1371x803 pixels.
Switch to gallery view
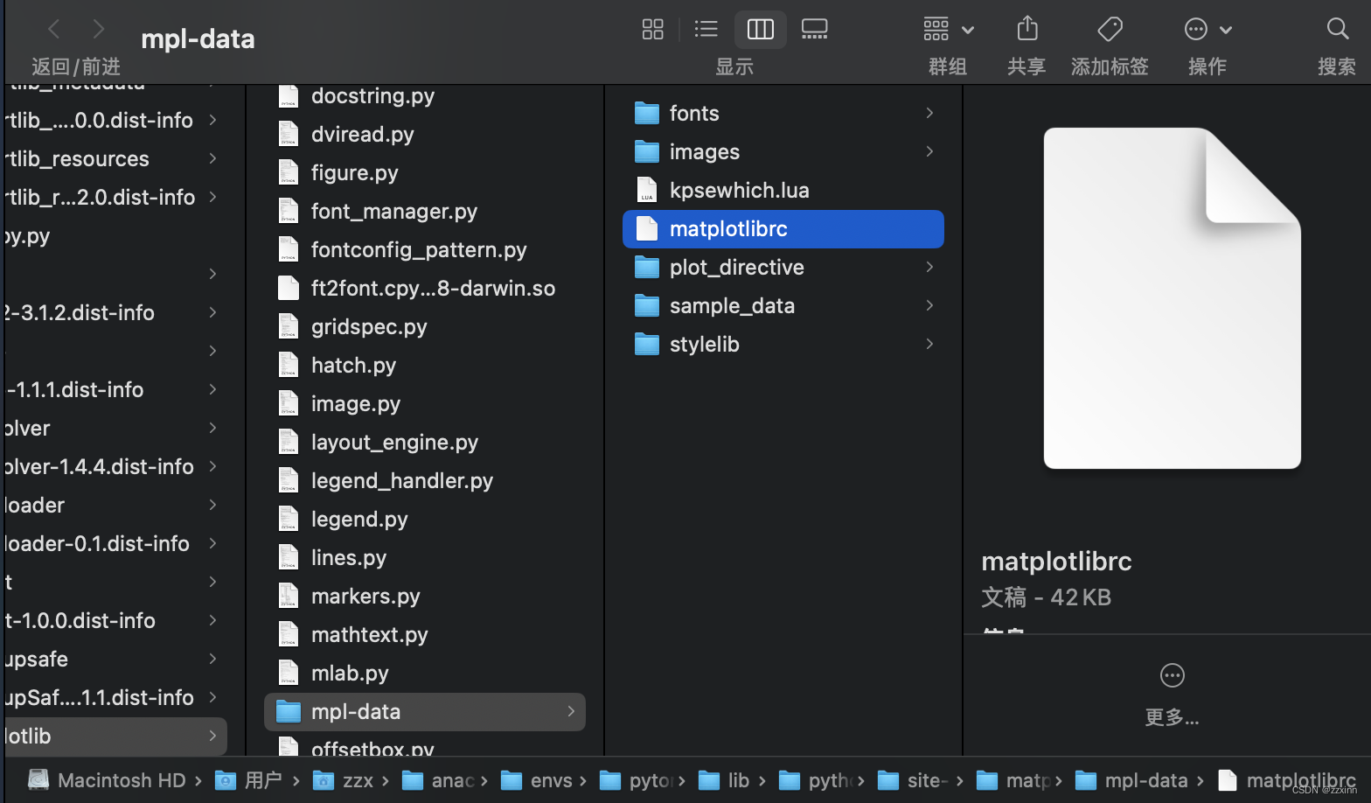pos(814,29)
